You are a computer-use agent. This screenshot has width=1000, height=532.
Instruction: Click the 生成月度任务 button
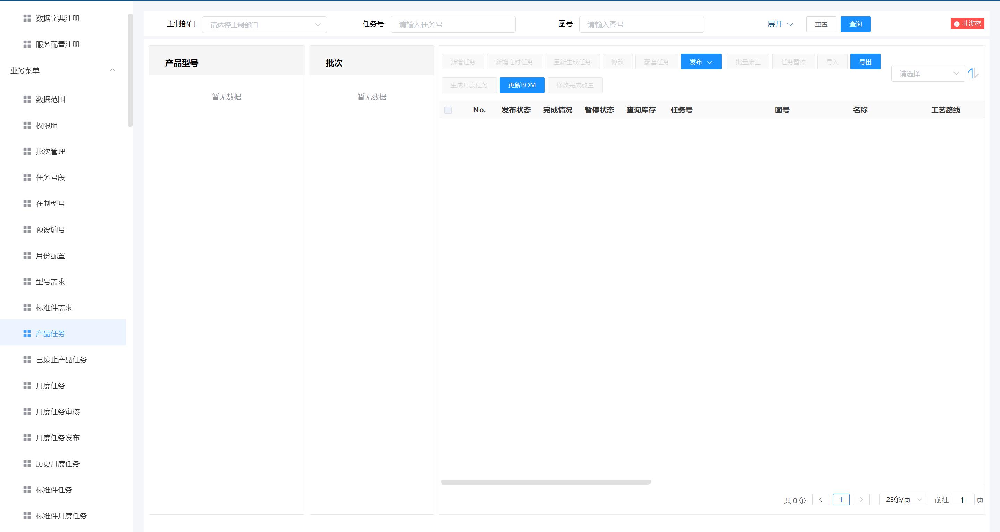pyautogui.click(x=469, y=85)
